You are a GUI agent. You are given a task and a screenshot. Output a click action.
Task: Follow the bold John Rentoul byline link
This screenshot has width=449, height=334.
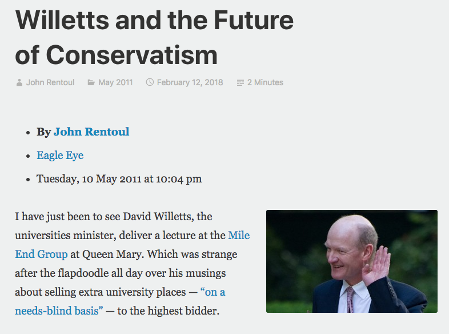[91, 132]
